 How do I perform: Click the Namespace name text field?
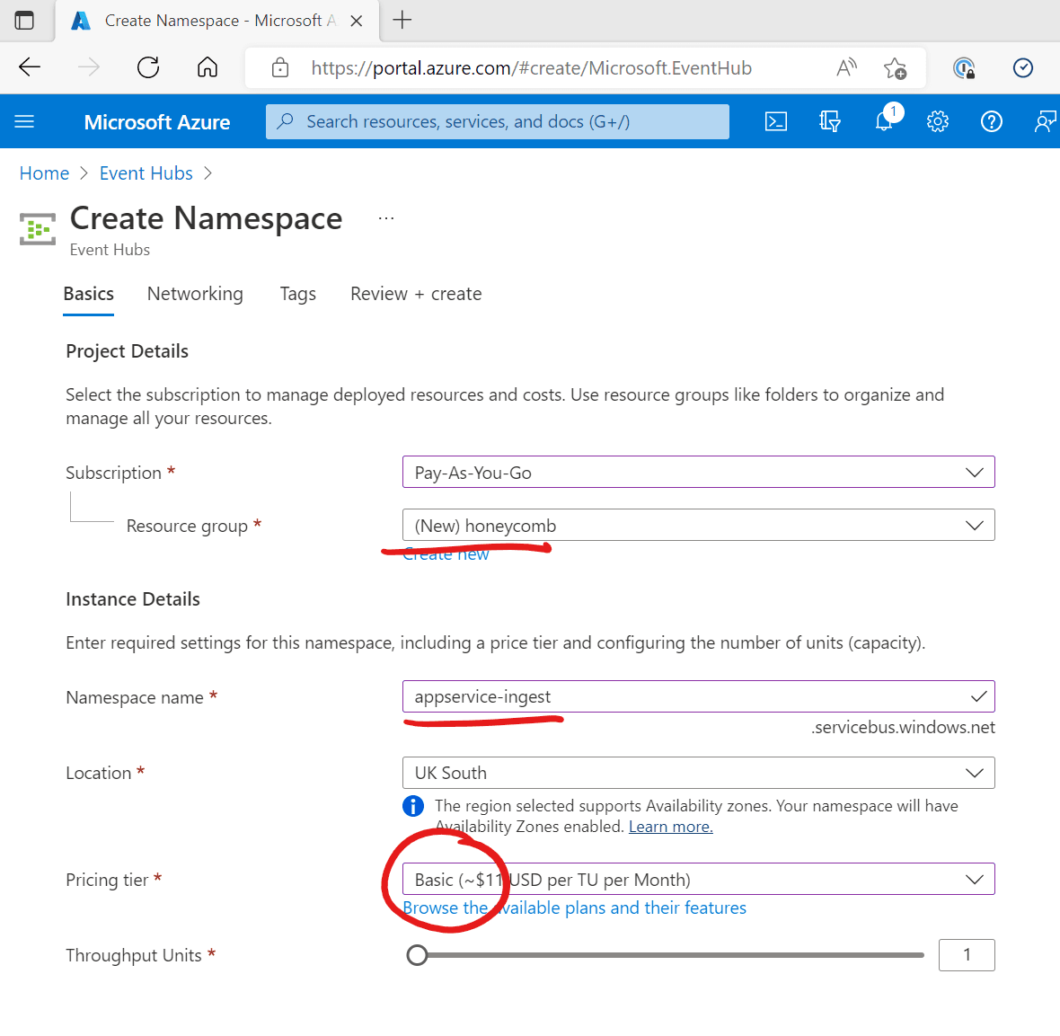(x=683, y=697)
